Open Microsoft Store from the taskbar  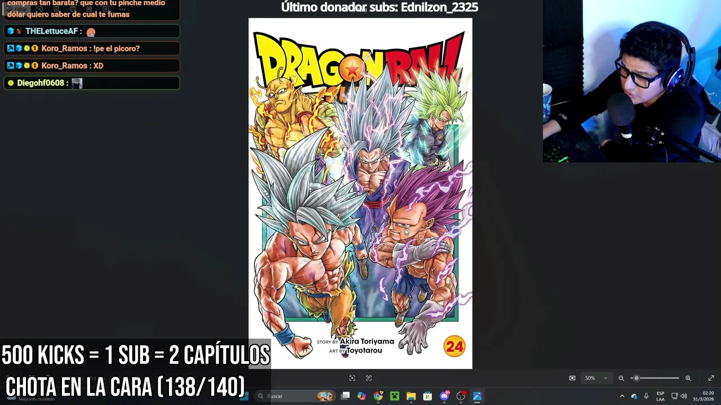(x=428, y=396)
